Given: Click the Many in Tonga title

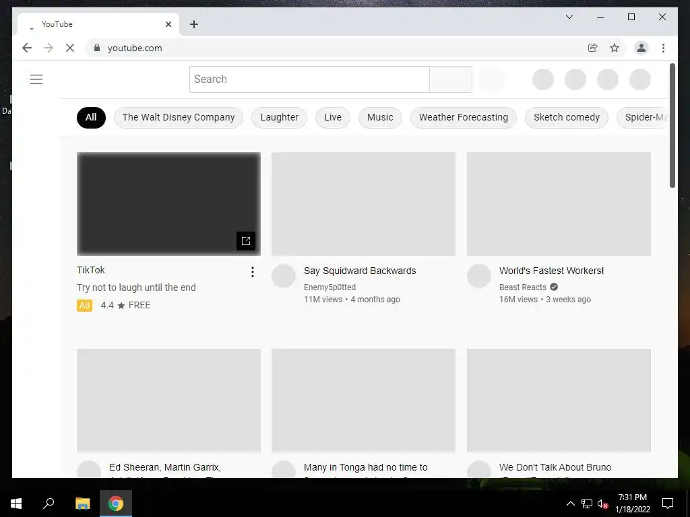Looking at the screenshot, I should [x=366, y=467].
